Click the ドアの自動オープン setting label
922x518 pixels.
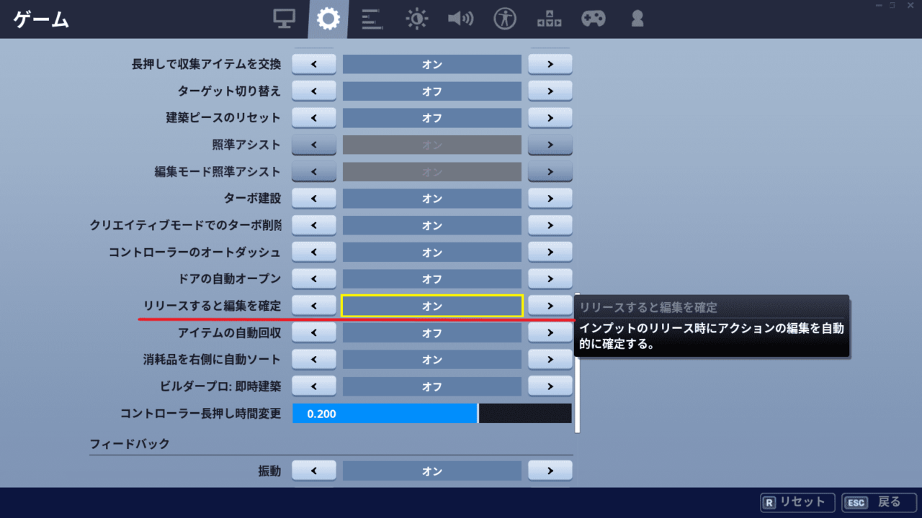point(229,278)
